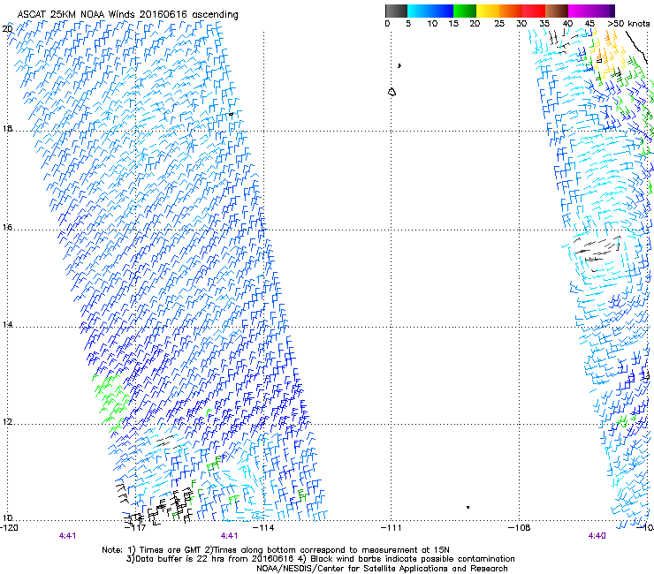This screenshot has height=574, width=654.
Task: Click the longitude label "-120"
Action: coord(9,528)
